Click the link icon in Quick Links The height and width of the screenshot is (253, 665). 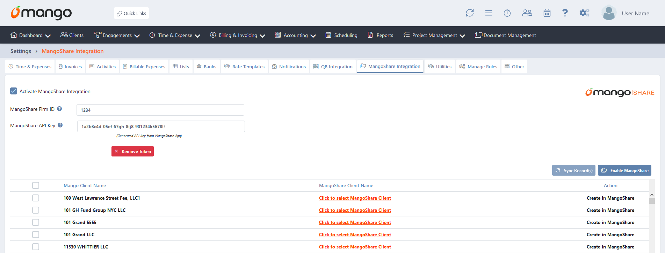pyautogui.click(x=120, y=13)
